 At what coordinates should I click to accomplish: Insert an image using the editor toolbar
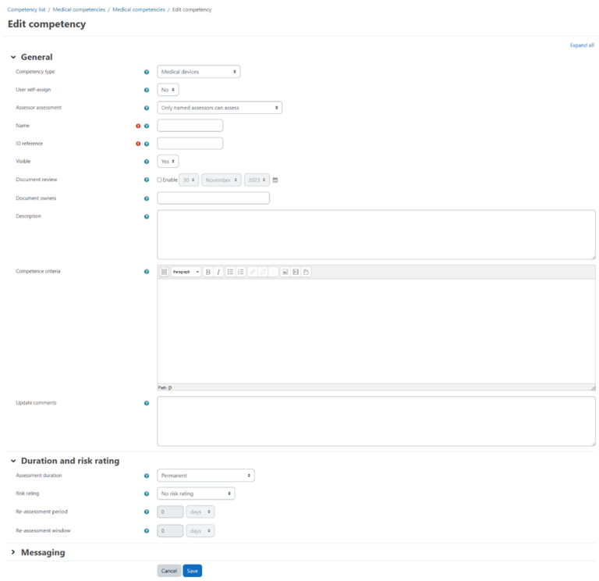click(x=285, y=272)
